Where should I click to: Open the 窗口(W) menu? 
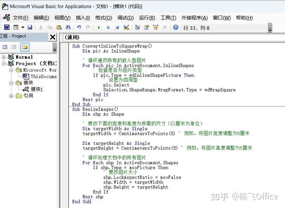pyautogui.click(x=222, y=18)
